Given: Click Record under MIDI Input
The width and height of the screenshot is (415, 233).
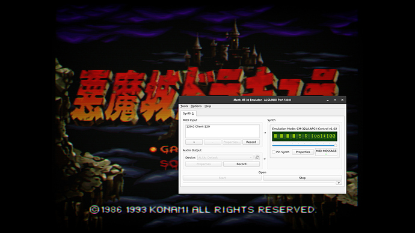Looking at the screenshot, I should point(251,142).
